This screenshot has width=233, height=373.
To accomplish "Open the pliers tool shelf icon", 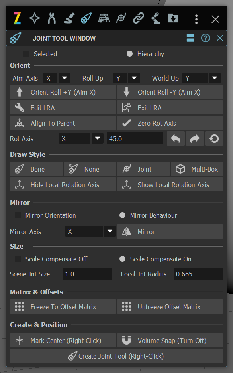I will pos(51,18).
